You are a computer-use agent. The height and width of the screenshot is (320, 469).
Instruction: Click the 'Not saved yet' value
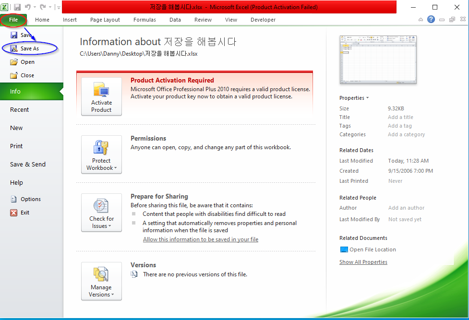(x=405, y=220)
